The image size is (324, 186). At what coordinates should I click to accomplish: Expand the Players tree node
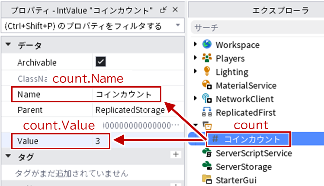(x=195, y=58)
